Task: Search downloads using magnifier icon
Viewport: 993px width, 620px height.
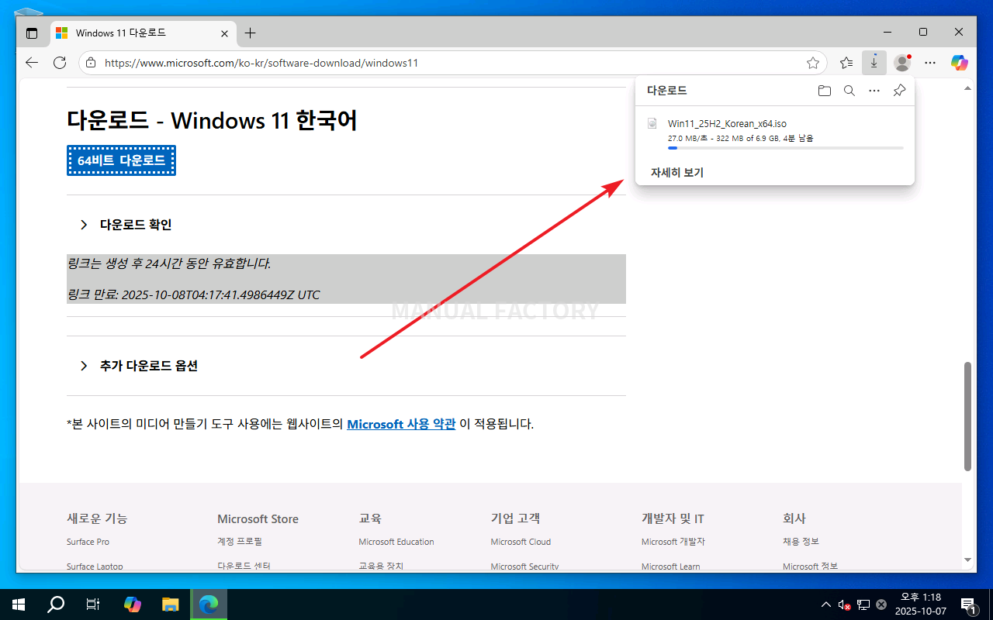Action: (849, 91)
